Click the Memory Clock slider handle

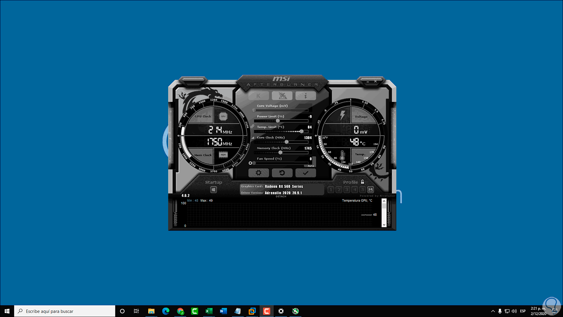[x=280, y=153]
